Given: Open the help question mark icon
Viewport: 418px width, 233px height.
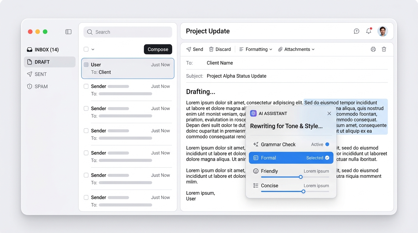Looking at the screenshot, I should (x=357, y=31).
